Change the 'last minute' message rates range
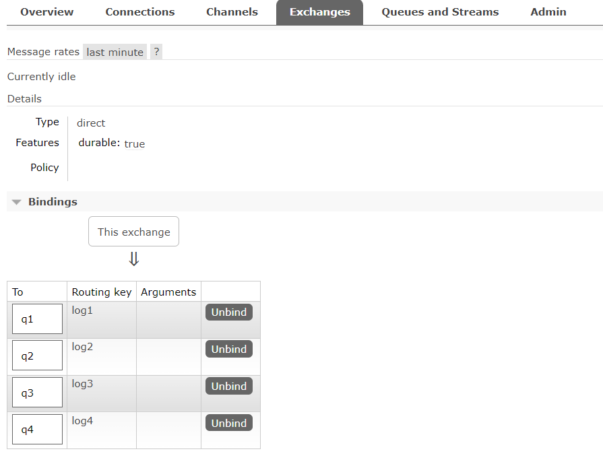 point(115,52)
